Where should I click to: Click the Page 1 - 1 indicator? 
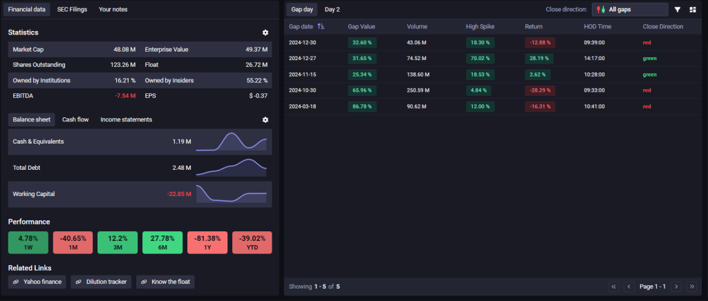pyautogui.click(x=653, y=287)
